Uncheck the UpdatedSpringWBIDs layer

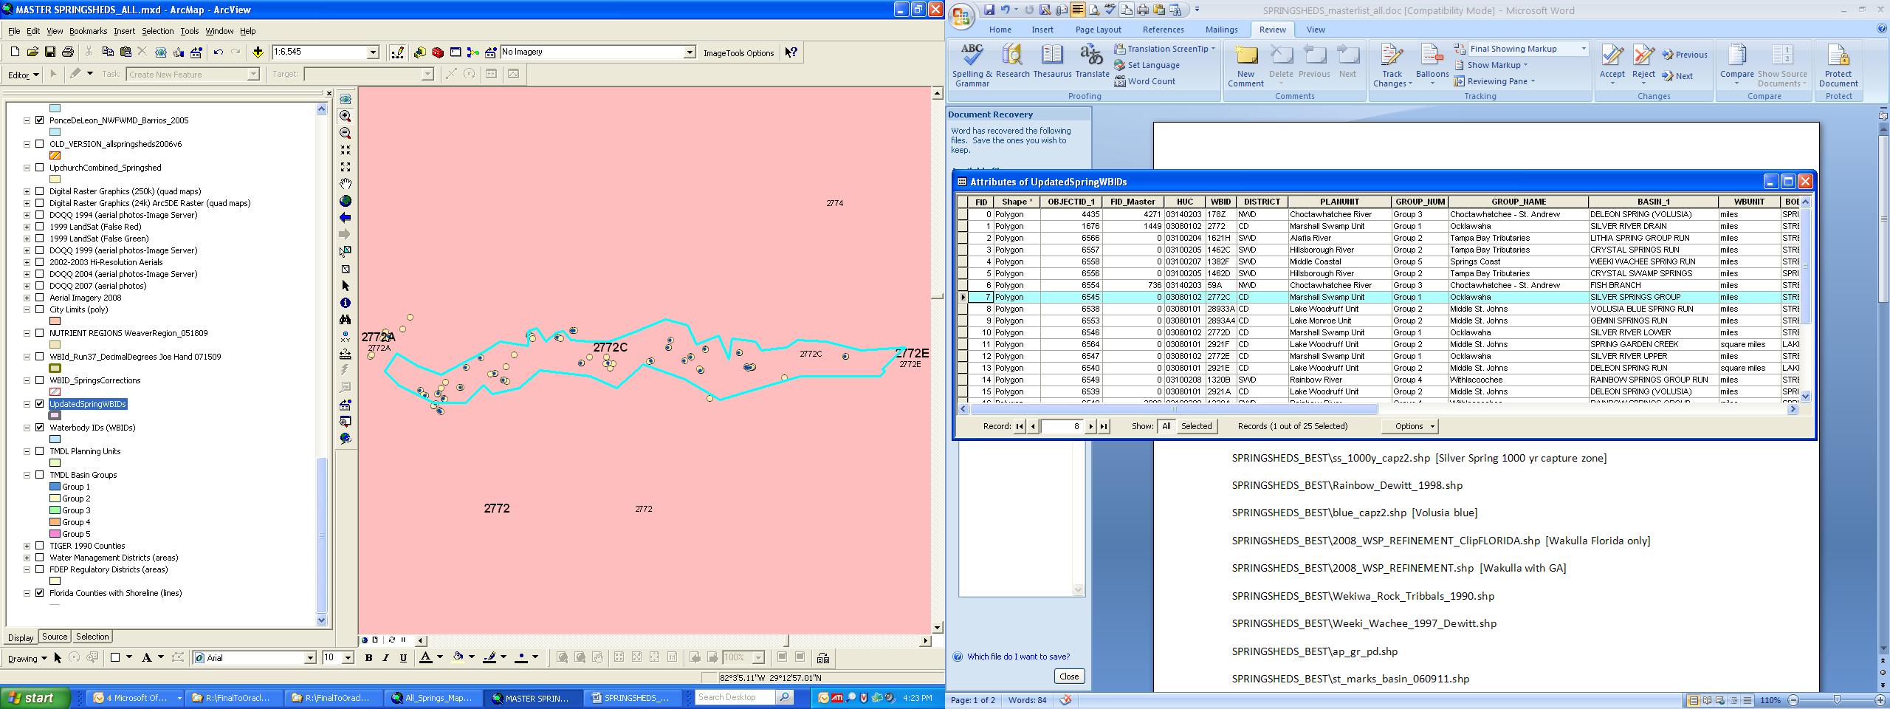40,404
